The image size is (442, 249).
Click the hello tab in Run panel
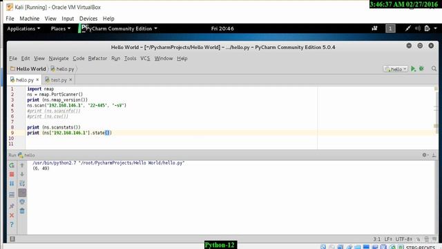(x=26, y=155)
